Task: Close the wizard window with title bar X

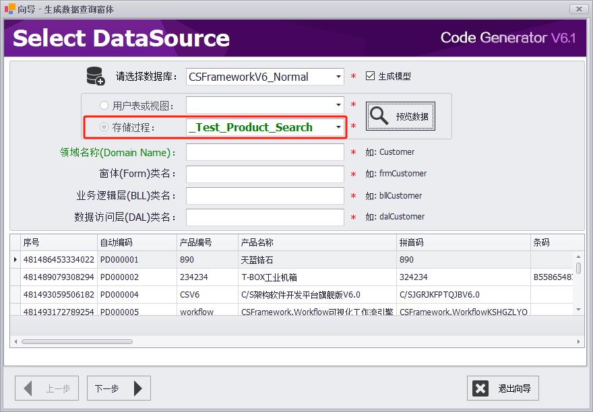Action: click(578, 9)
